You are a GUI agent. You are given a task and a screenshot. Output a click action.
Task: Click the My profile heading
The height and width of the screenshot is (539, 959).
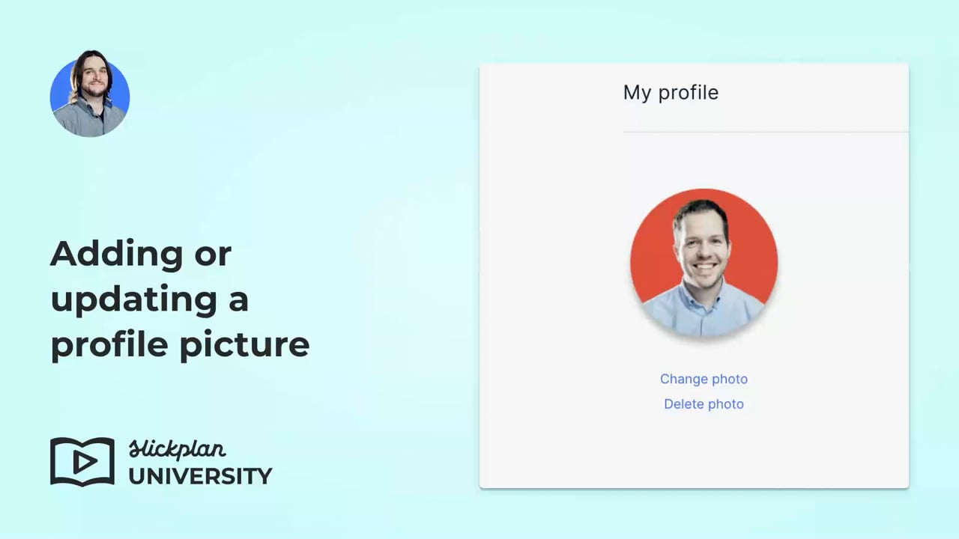(671, 93)
